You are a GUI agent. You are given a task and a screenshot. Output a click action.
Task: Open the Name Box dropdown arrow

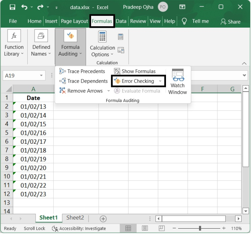41,75
